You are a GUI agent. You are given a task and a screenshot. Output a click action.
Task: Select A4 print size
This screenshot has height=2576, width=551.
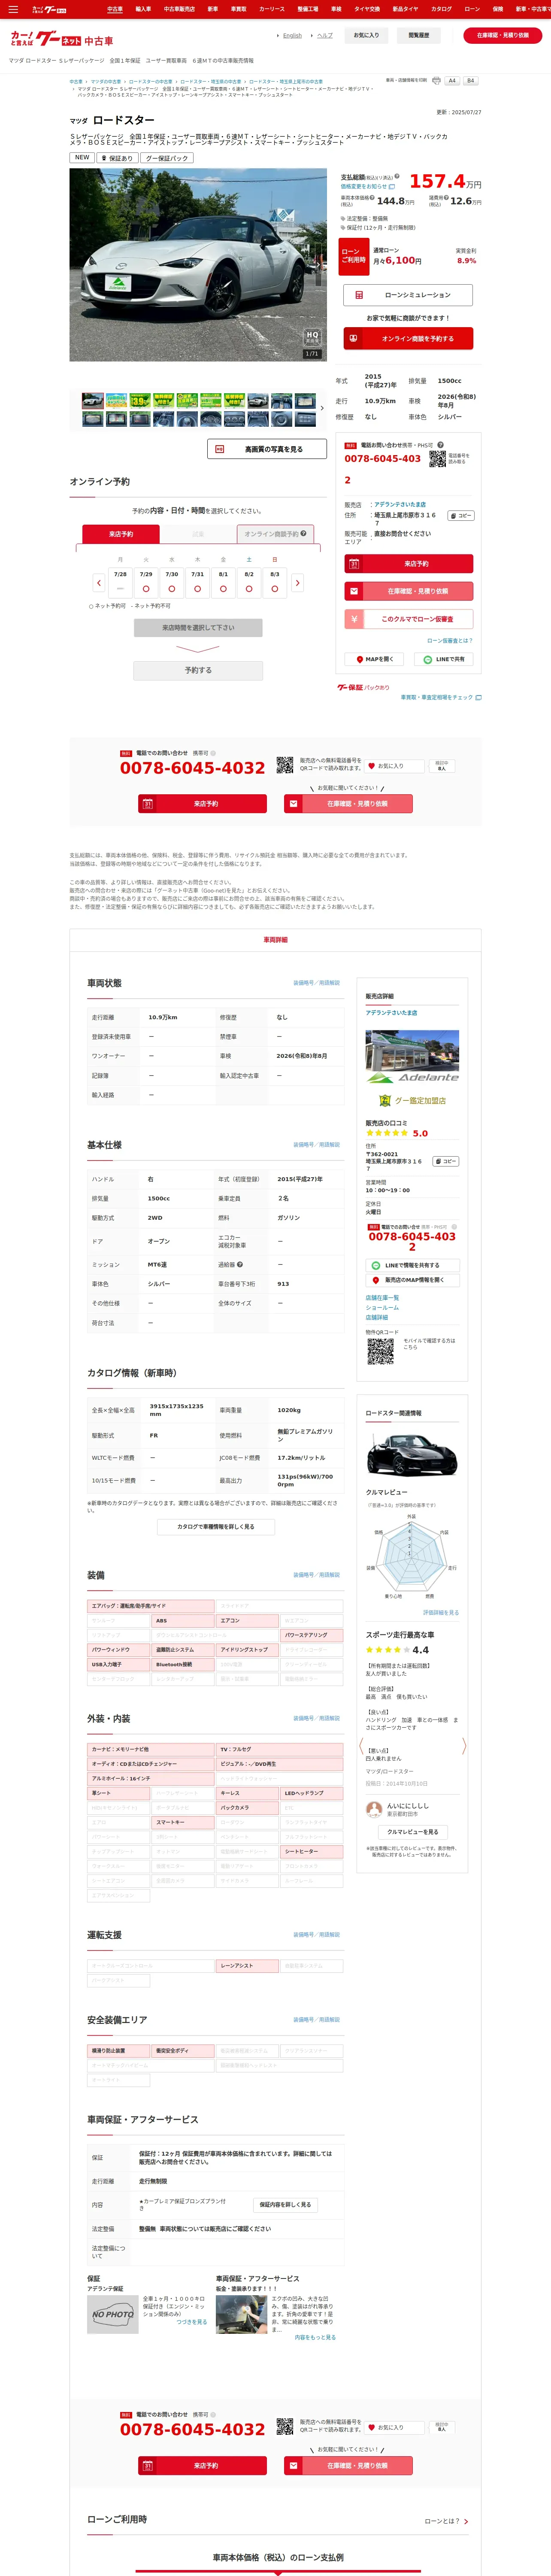[x=452, y=81]
